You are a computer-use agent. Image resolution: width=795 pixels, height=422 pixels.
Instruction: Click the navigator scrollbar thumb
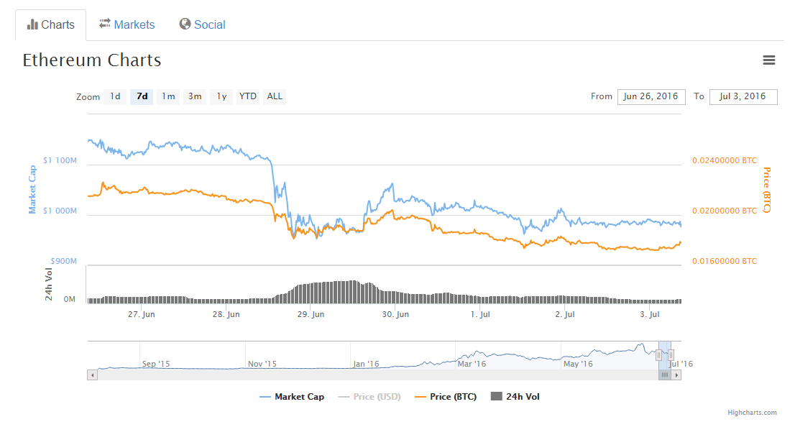(x=664, y=375)
